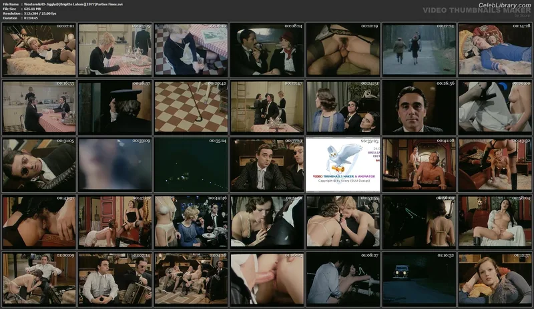Select the close-up face frame at 00:26:56
The width and height of the screenshot is (534, 309).
(419, 107)
